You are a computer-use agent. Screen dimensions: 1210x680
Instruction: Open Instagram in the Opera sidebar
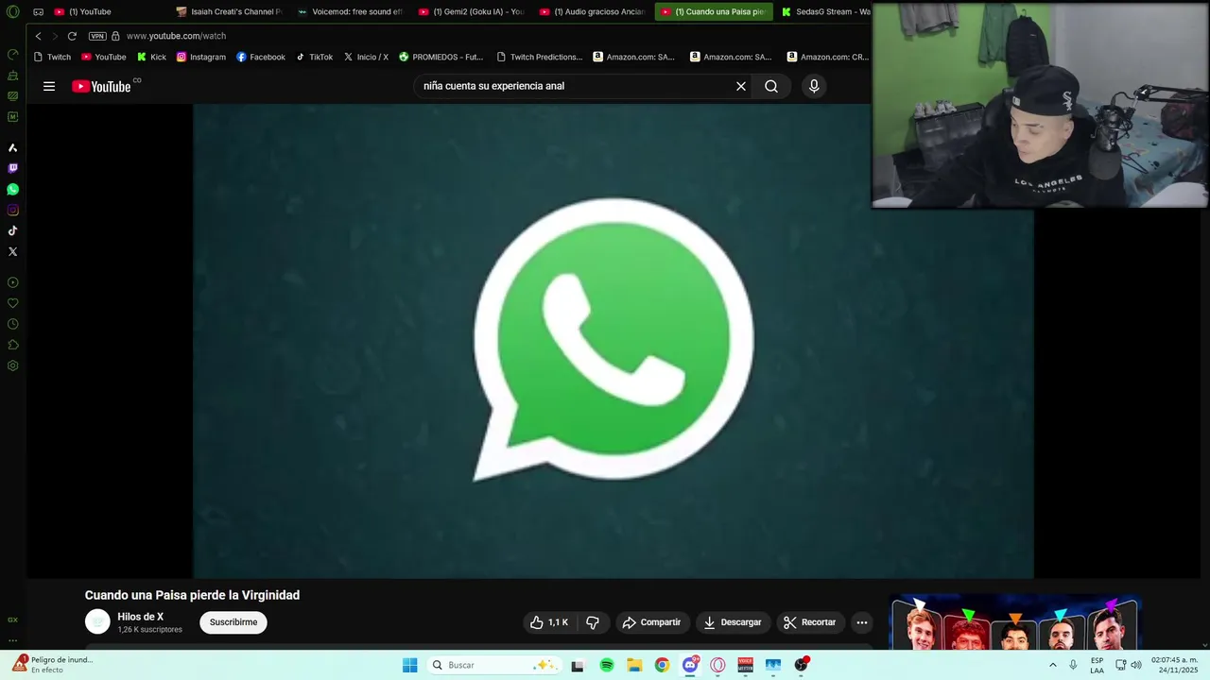(x=12, y=210)
